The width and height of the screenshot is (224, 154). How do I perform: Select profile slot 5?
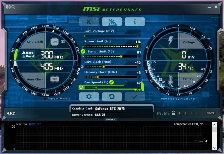click(202, 113)
